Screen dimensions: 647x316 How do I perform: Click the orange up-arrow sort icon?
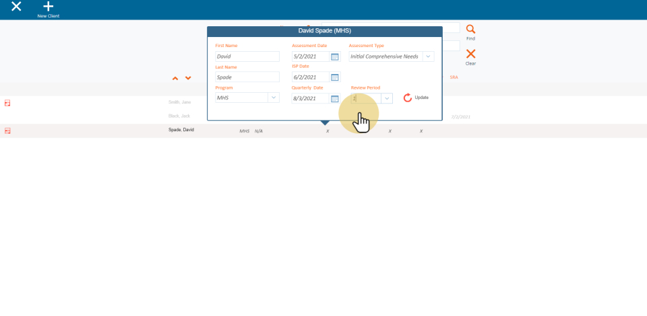pyautogui.click(x=175, y=79)
